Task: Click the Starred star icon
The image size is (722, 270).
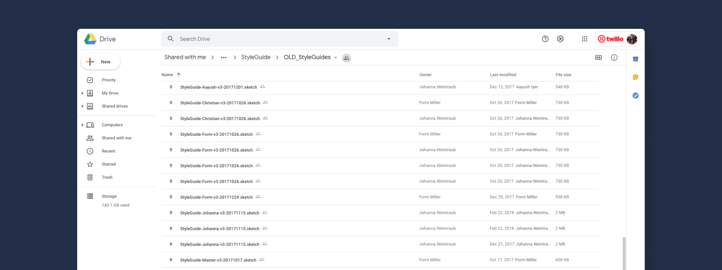Action: (x=90, y=164)
